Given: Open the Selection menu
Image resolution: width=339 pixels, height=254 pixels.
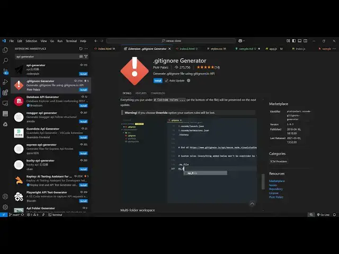Looking at the screenshot, I should coord(31,41).
